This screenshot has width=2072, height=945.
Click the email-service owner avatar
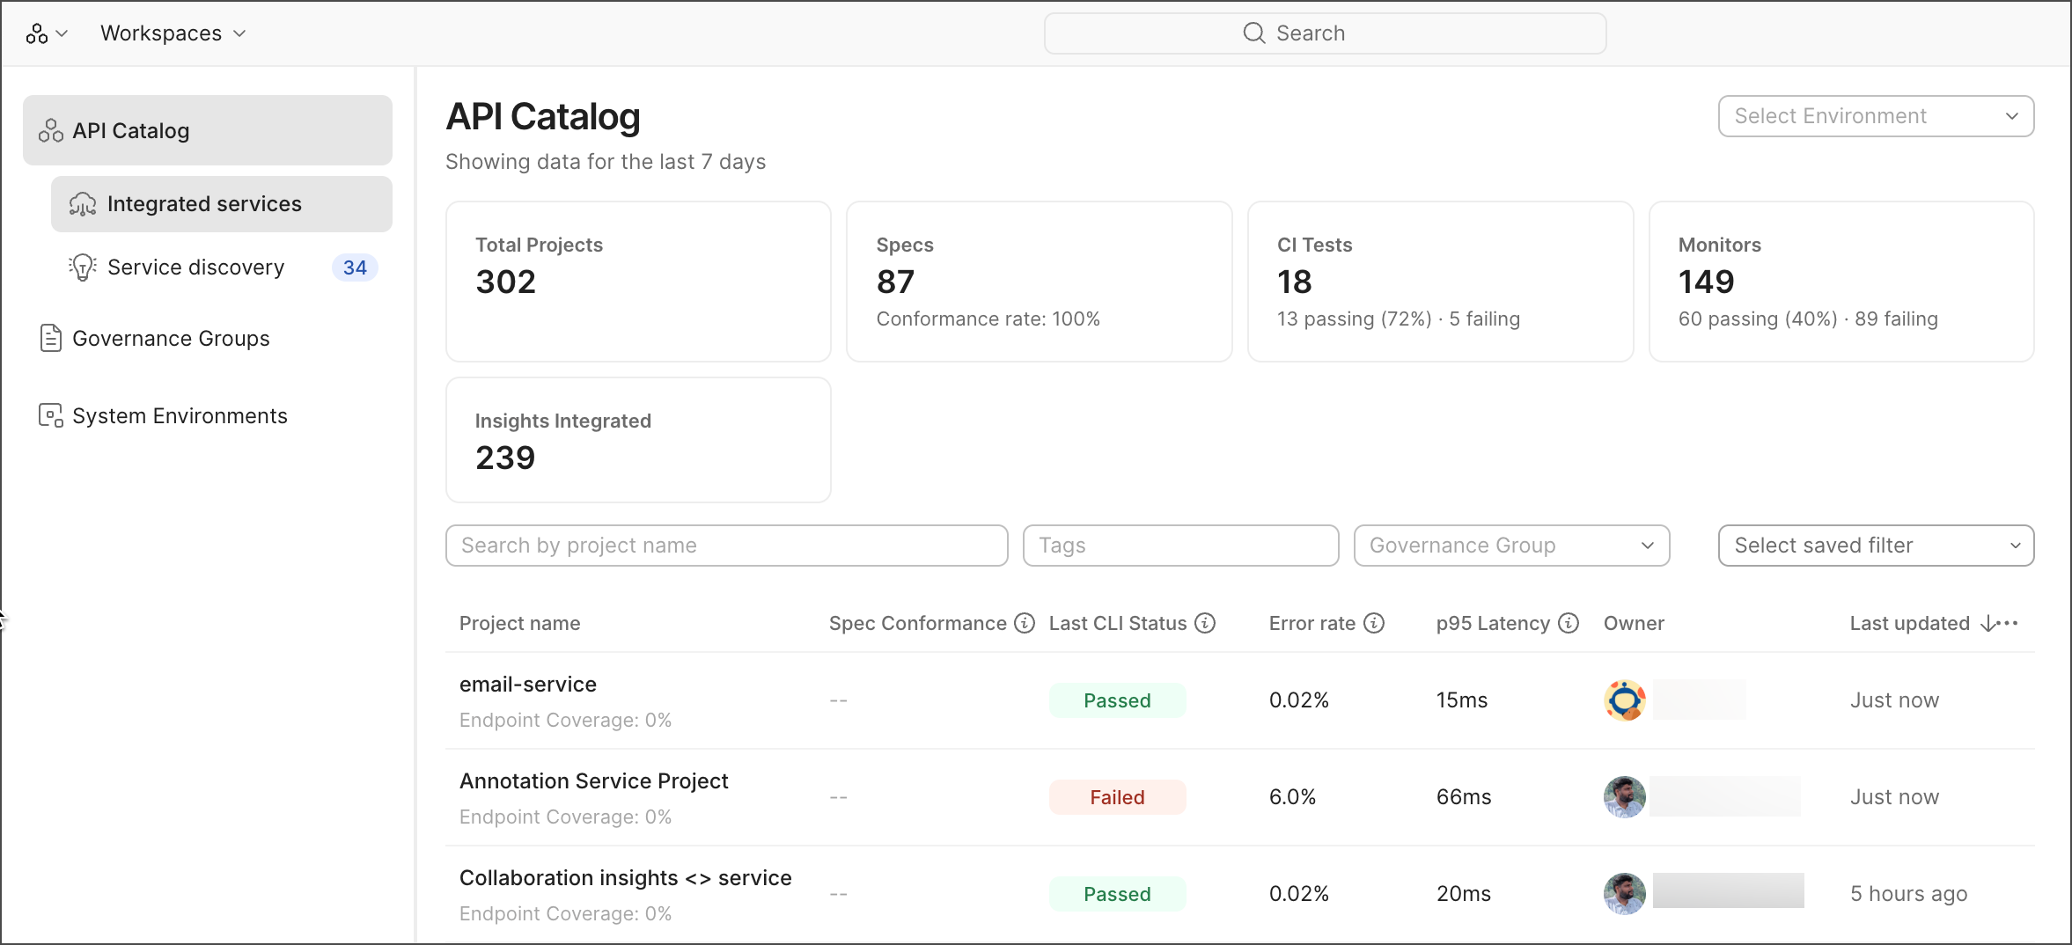(1625, 700)
